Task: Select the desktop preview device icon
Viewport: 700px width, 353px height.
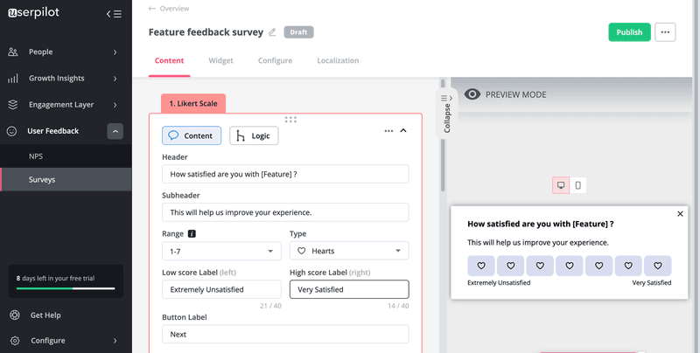Action: (x=561, y=185)
